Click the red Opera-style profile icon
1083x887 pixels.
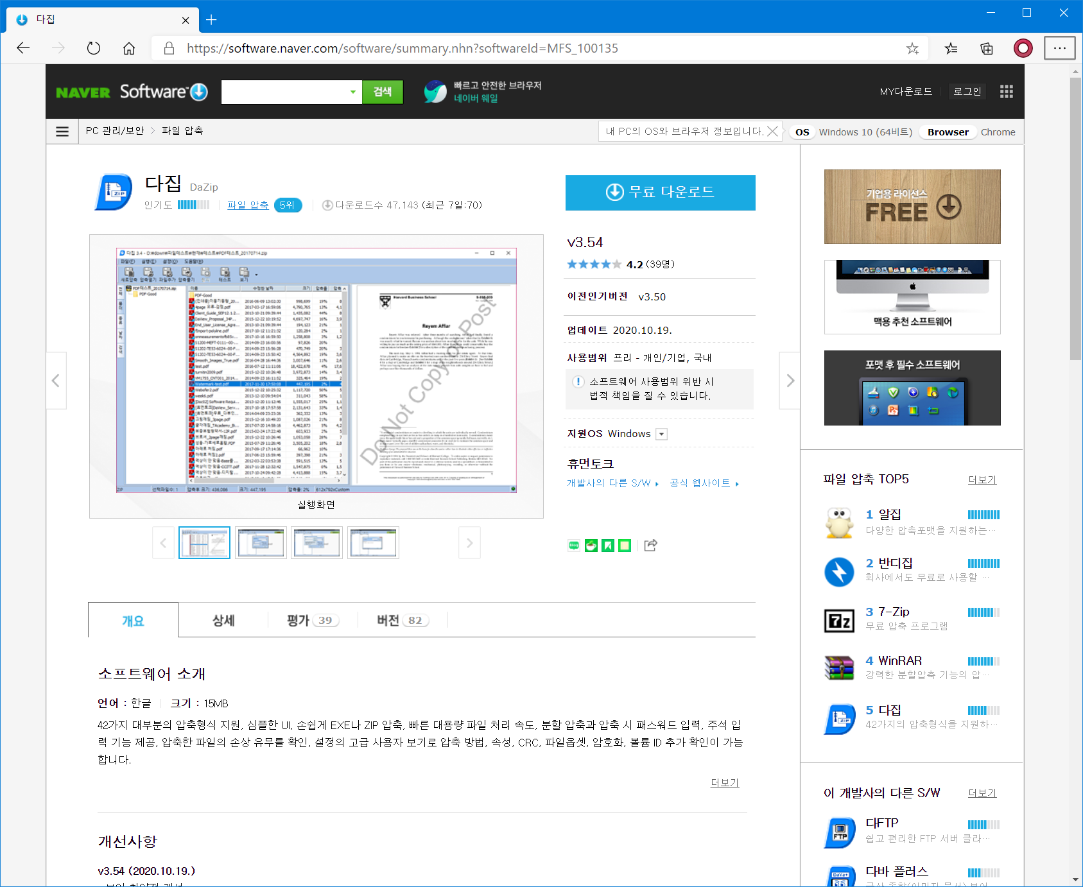pos(1023,48)
